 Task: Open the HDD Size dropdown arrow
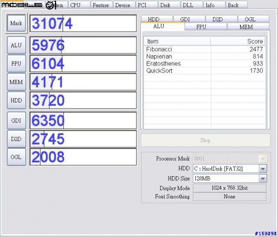tap(263, 178)
